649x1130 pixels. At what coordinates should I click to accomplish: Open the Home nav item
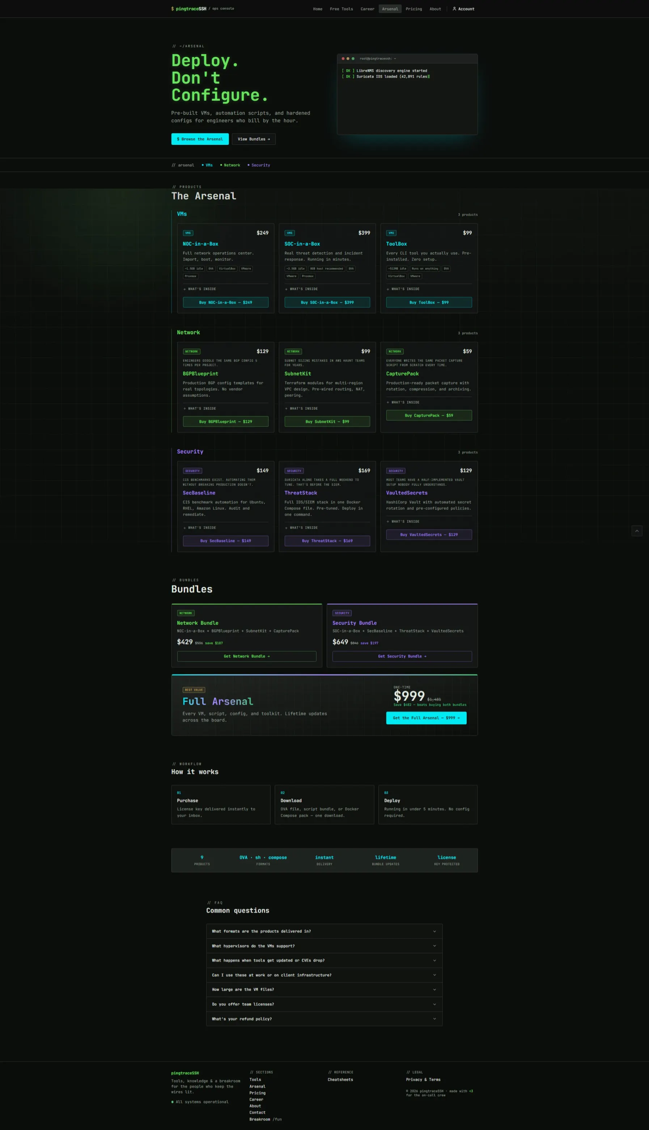tap(317, 9)
